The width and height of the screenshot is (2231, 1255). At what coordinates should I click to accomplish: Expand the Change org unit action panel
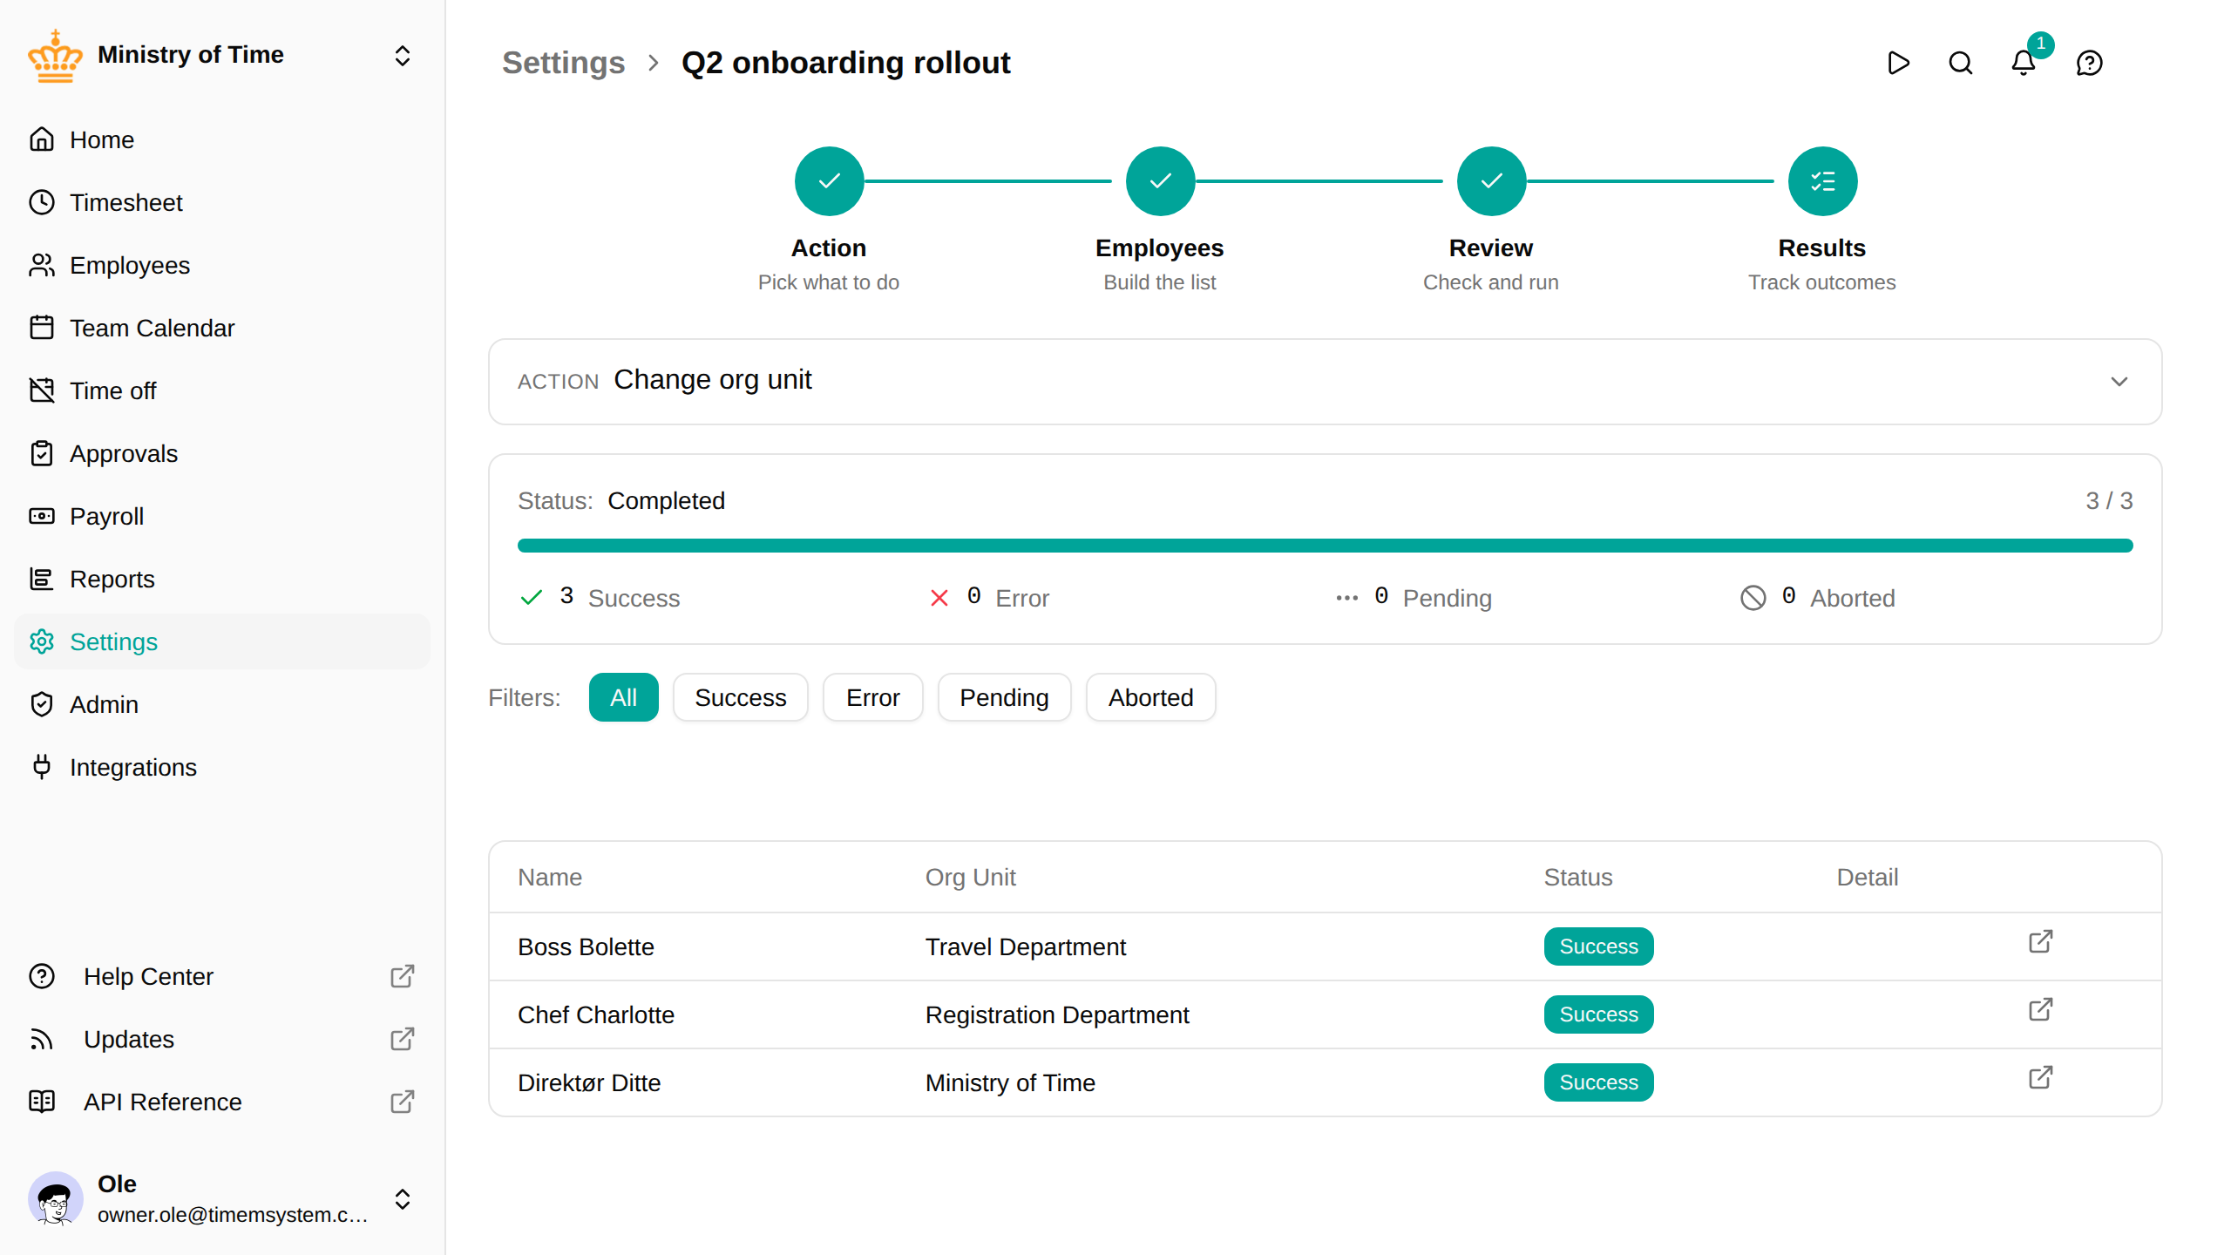pos(2119,382)
